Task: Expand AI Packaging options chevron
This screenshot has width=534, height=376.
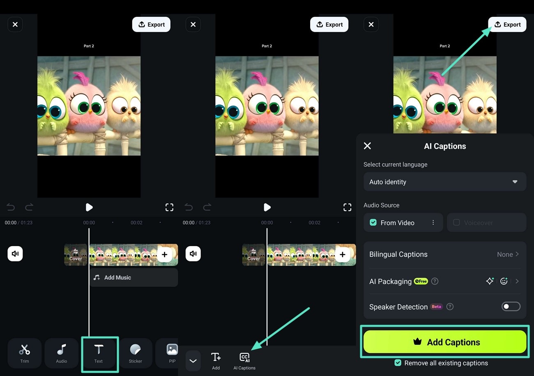Action: tap(517, 281)
